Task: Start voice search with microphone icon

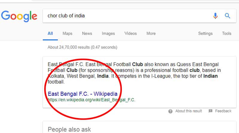Action: click(x=215, y=16)
